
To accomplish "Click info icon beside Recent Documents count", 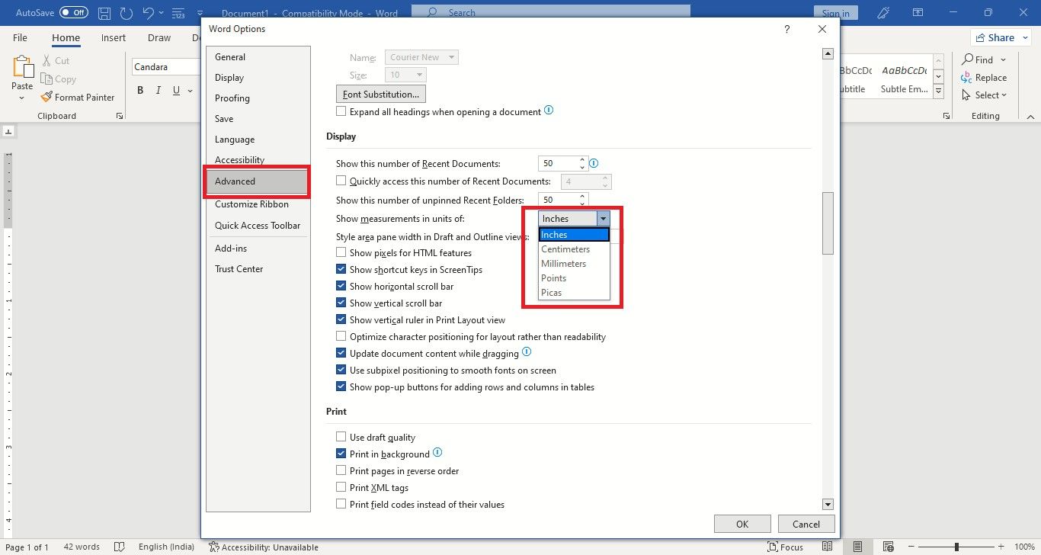I will click(594, 163).
